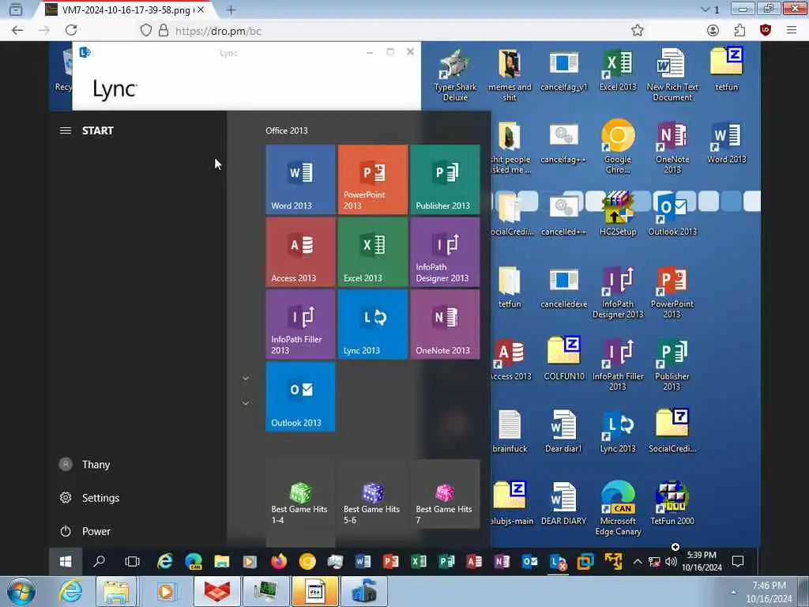This screenshot has width=809, height=607.
Task: Click the lower chevron beside the tiles
Action: point(246,403)
